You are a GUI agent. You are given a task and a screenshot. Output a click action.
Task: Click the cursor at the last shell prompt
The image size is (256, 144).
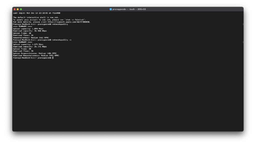tap(53, 58)
